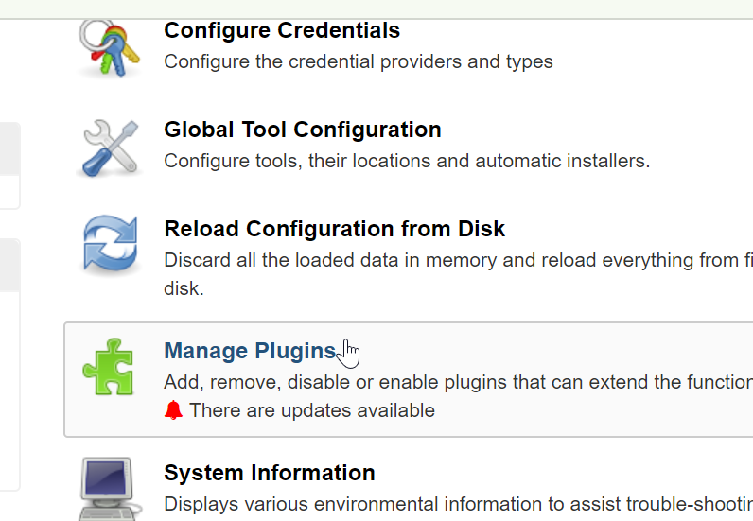Click the upper gray sidebar panel header
The image size is (753, 521).
(x=9, y=148)
